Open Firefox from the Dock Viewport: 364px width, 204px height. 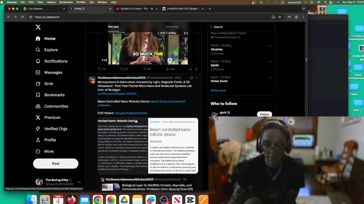[x=71, y=200]
